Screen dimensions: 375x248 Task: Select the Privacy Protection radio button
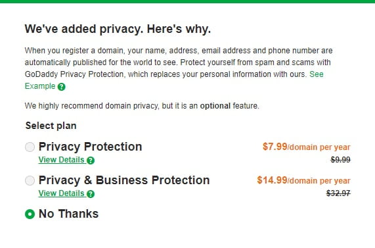tap(30, 147)
